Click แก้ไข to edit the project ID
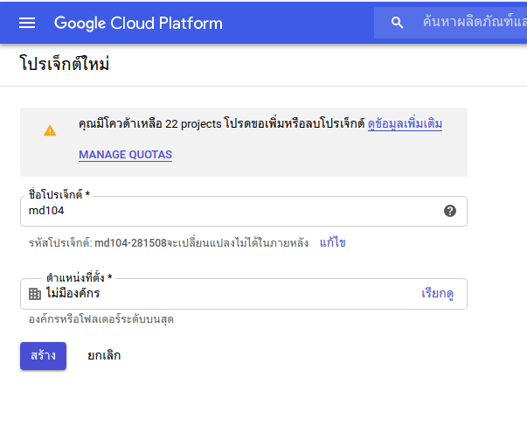 (x=332, y=242)
